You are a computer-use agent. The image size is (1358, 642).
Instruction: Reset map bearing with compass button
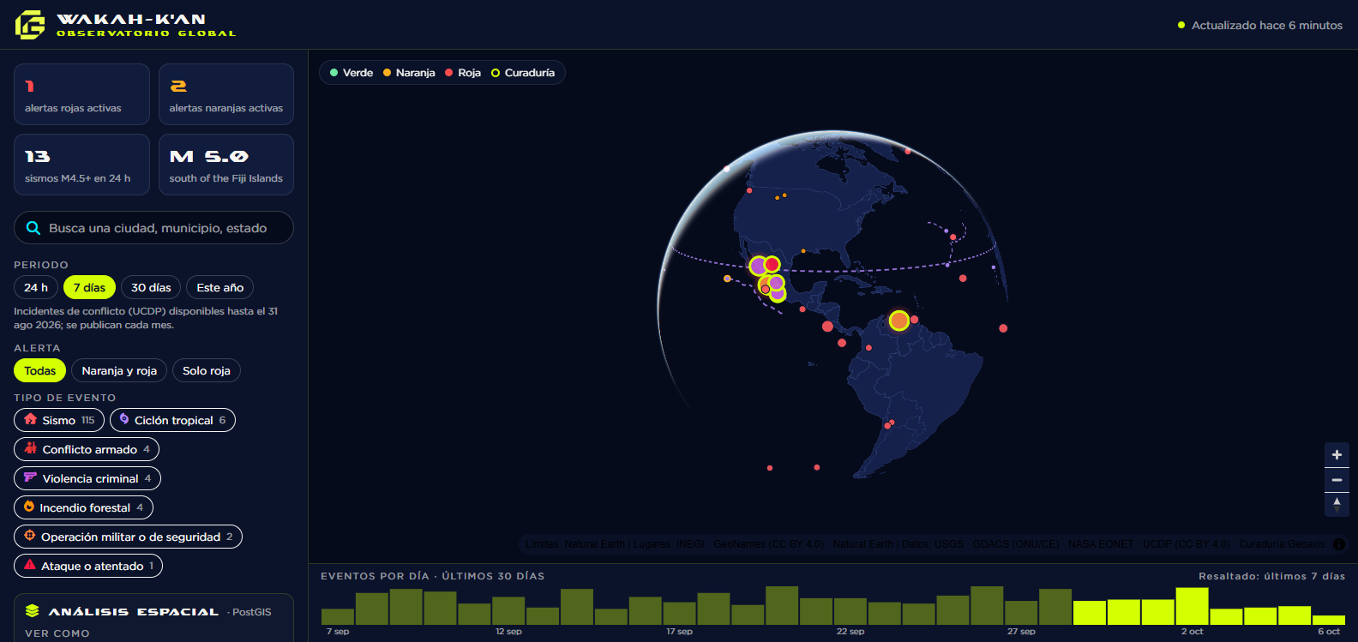pyautogui.click(x=1337, y=504)
